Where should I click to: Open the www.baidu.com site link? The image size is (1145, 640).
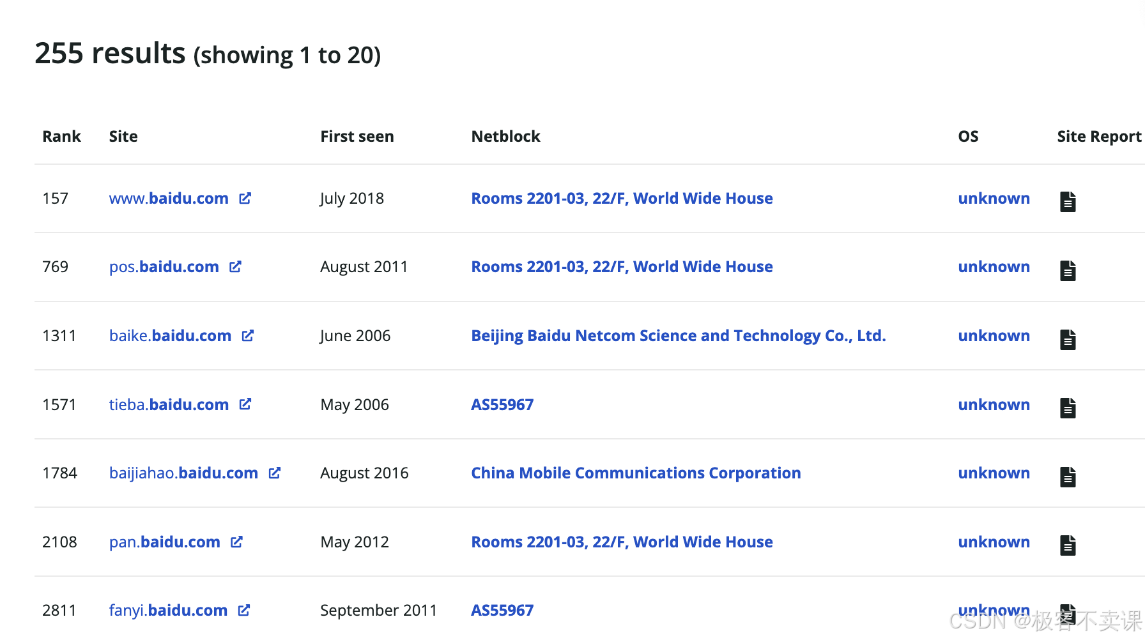(x=169, y=199)
